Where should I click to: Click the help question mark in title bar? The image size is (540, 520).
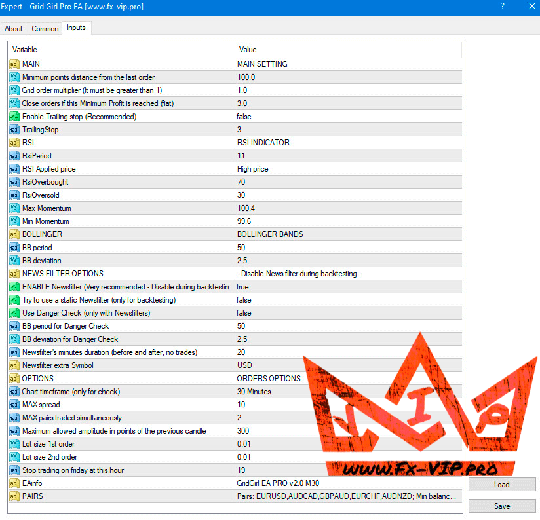[x=503, y=7]
